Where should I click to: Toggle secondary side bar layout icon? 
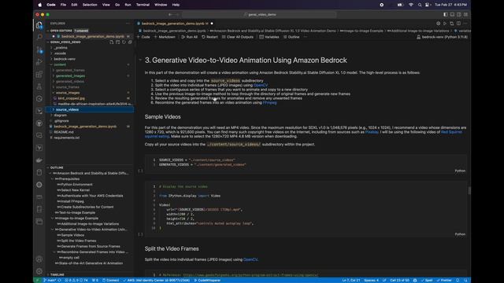(459, 14)
